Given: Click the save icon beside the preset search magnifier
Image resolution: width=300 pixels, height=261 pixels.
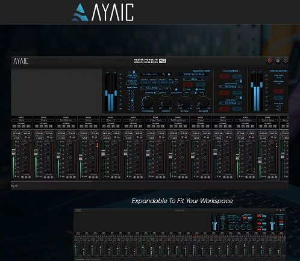Looking at the screenshot, I should coord(169,75).
